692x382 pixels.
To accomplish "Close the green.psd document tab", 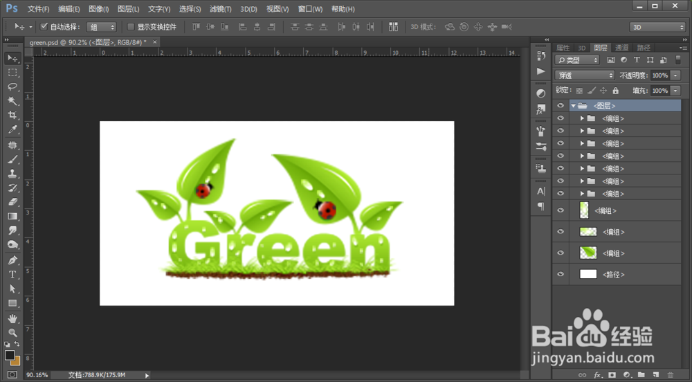I will [x=155, y=42].
